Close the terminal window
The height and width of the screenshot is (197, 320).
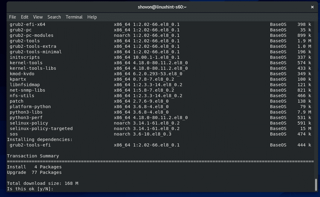[x=312, y=7]
